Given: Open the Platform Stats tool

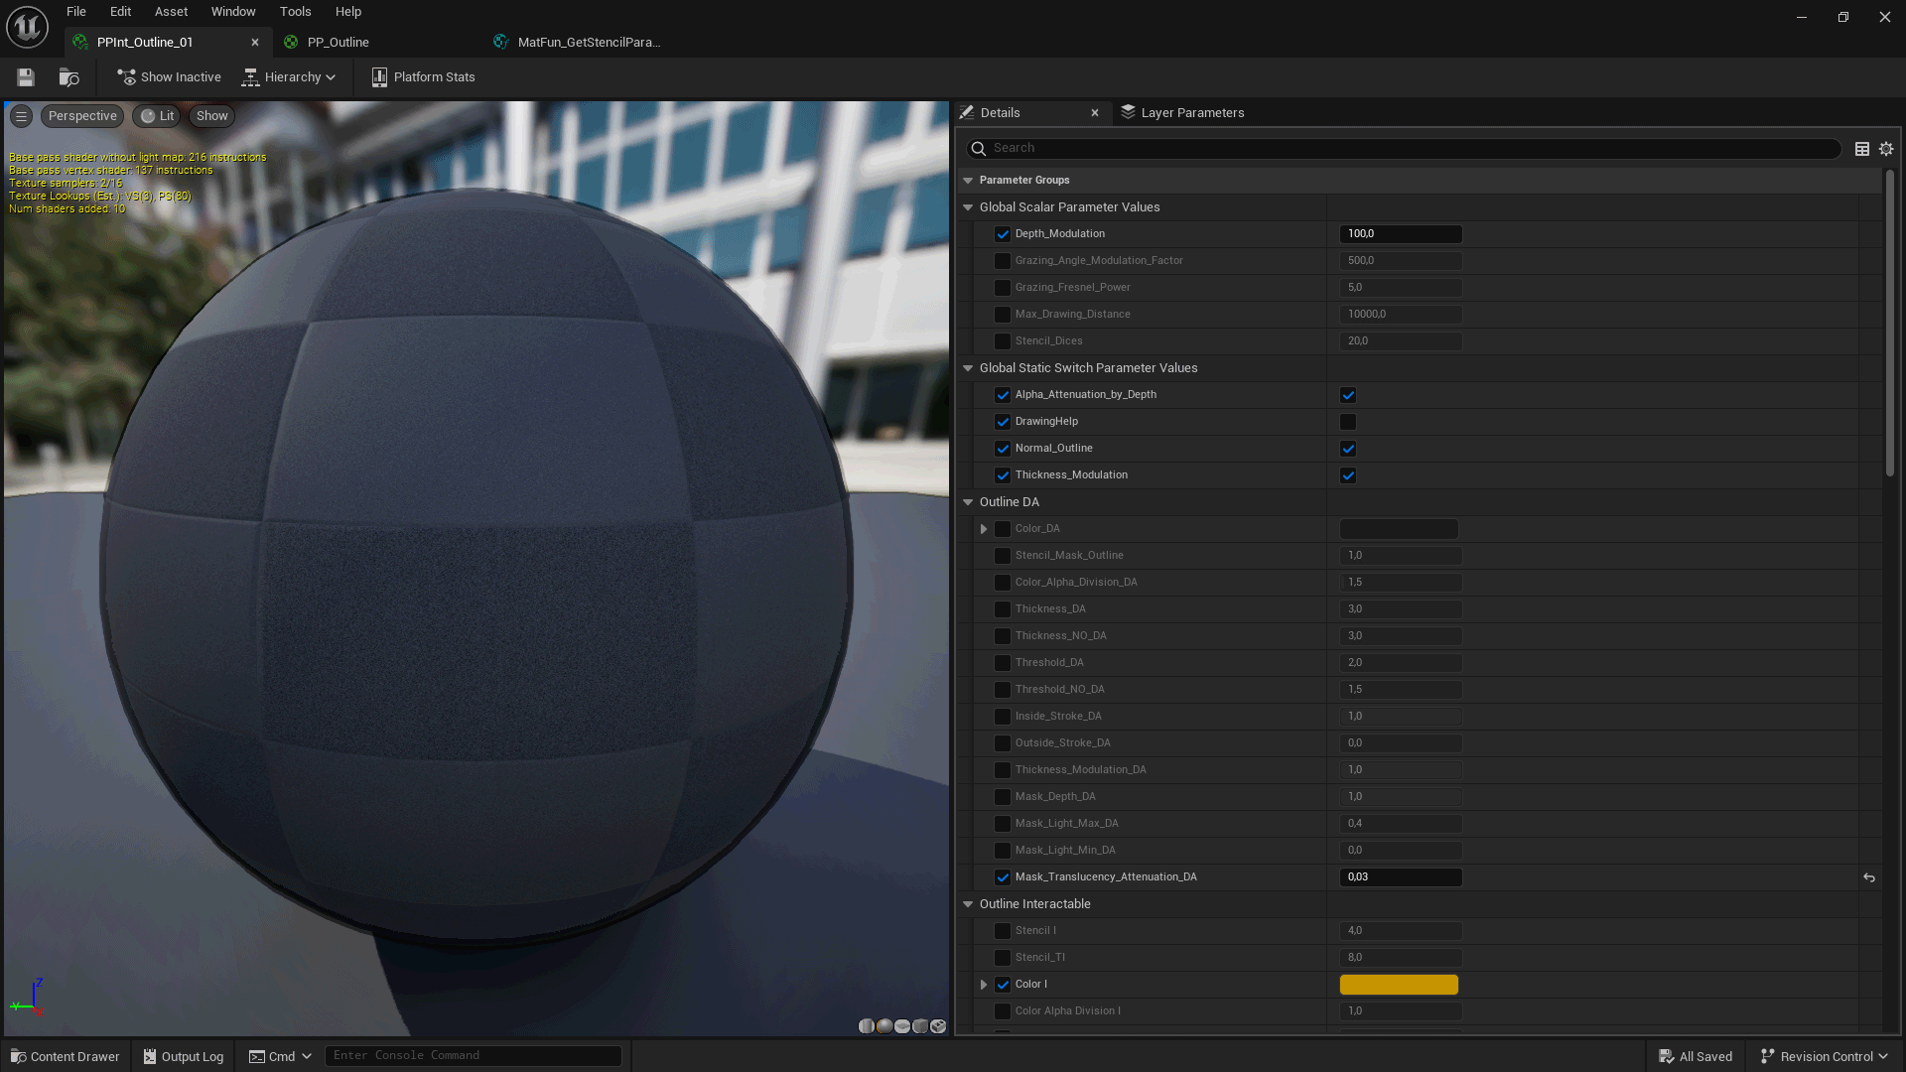Looking at the screenshot, I should pyautogui.click(x=423, y=76).
